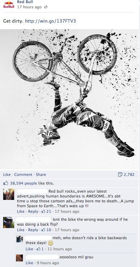This screenshot has height=267, width=140.
Task: Like the Red Bull post
Action: pyautogui.click(x=7, y=175)
